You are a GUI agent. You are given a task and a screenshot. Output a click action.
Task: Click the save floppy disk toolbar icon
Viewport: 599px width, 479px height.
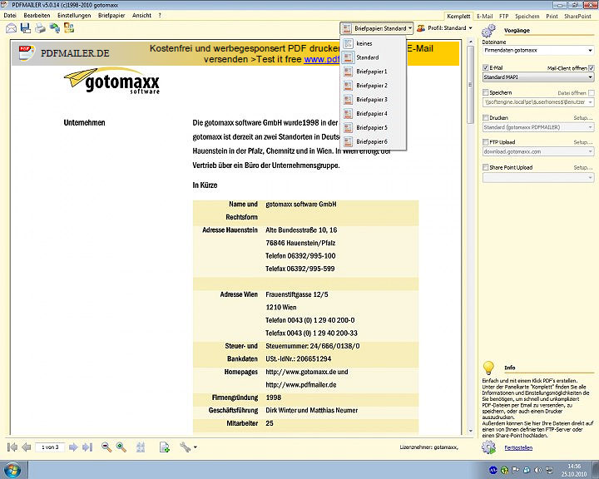(26, 28)
